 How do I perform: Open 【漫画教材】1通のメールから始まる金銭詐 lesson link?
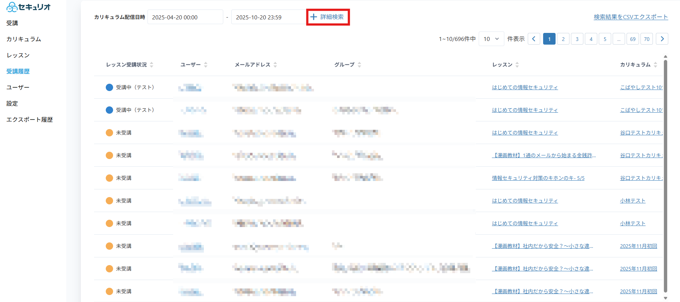tap(544, 155)
